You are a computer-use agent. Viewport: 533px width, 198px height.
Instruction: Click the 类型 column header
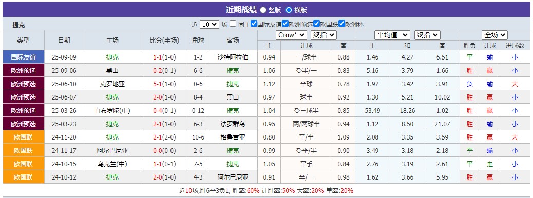[24, 40]
